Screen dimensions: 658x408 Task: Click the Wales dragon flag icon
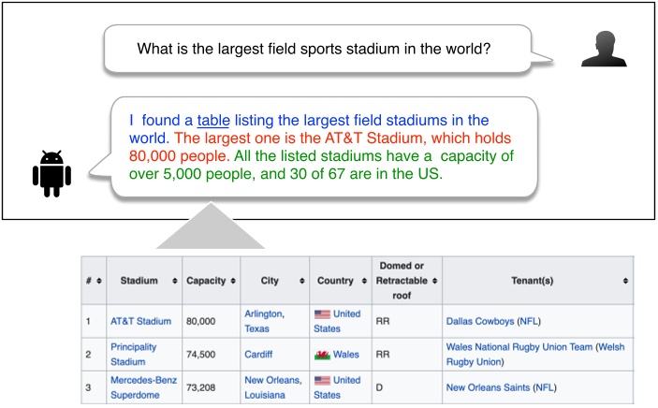click(324, 354)
